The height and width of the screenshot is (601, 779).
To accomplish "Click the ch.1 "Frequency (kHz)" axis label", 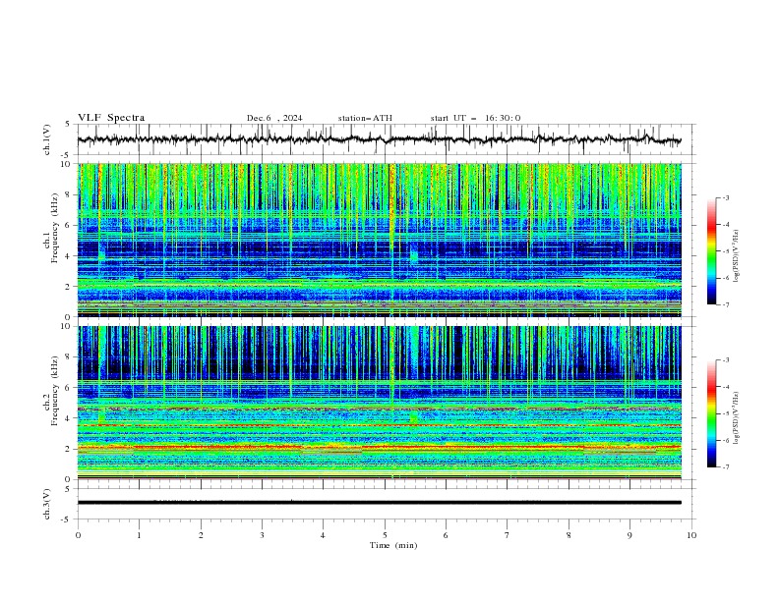I will point(54,228).
